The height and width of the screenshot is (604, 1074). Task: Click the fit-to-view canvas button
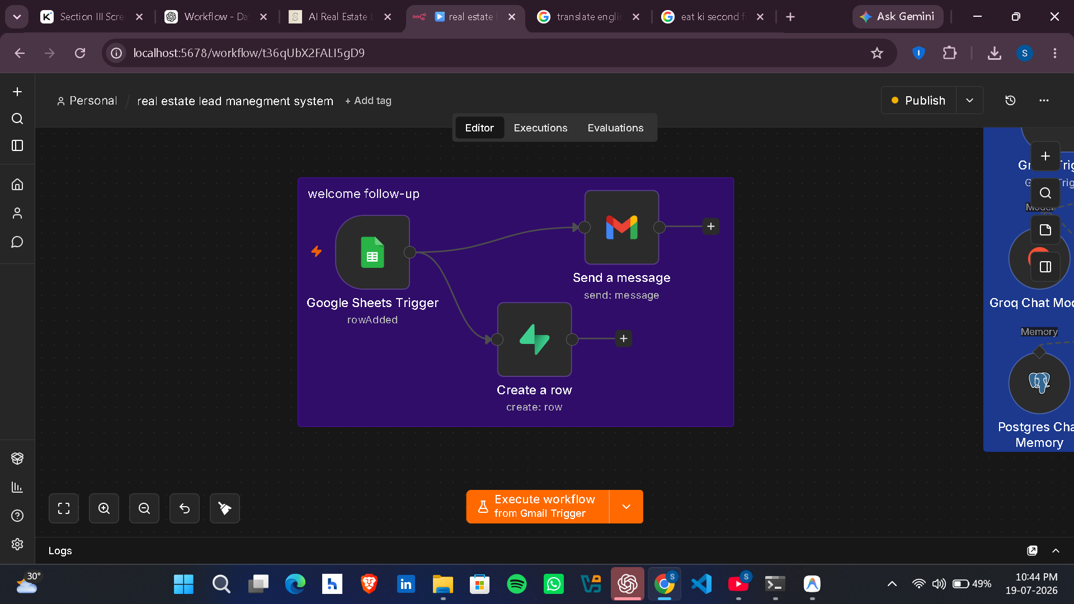pyautogui.click(x=64, y=508)
